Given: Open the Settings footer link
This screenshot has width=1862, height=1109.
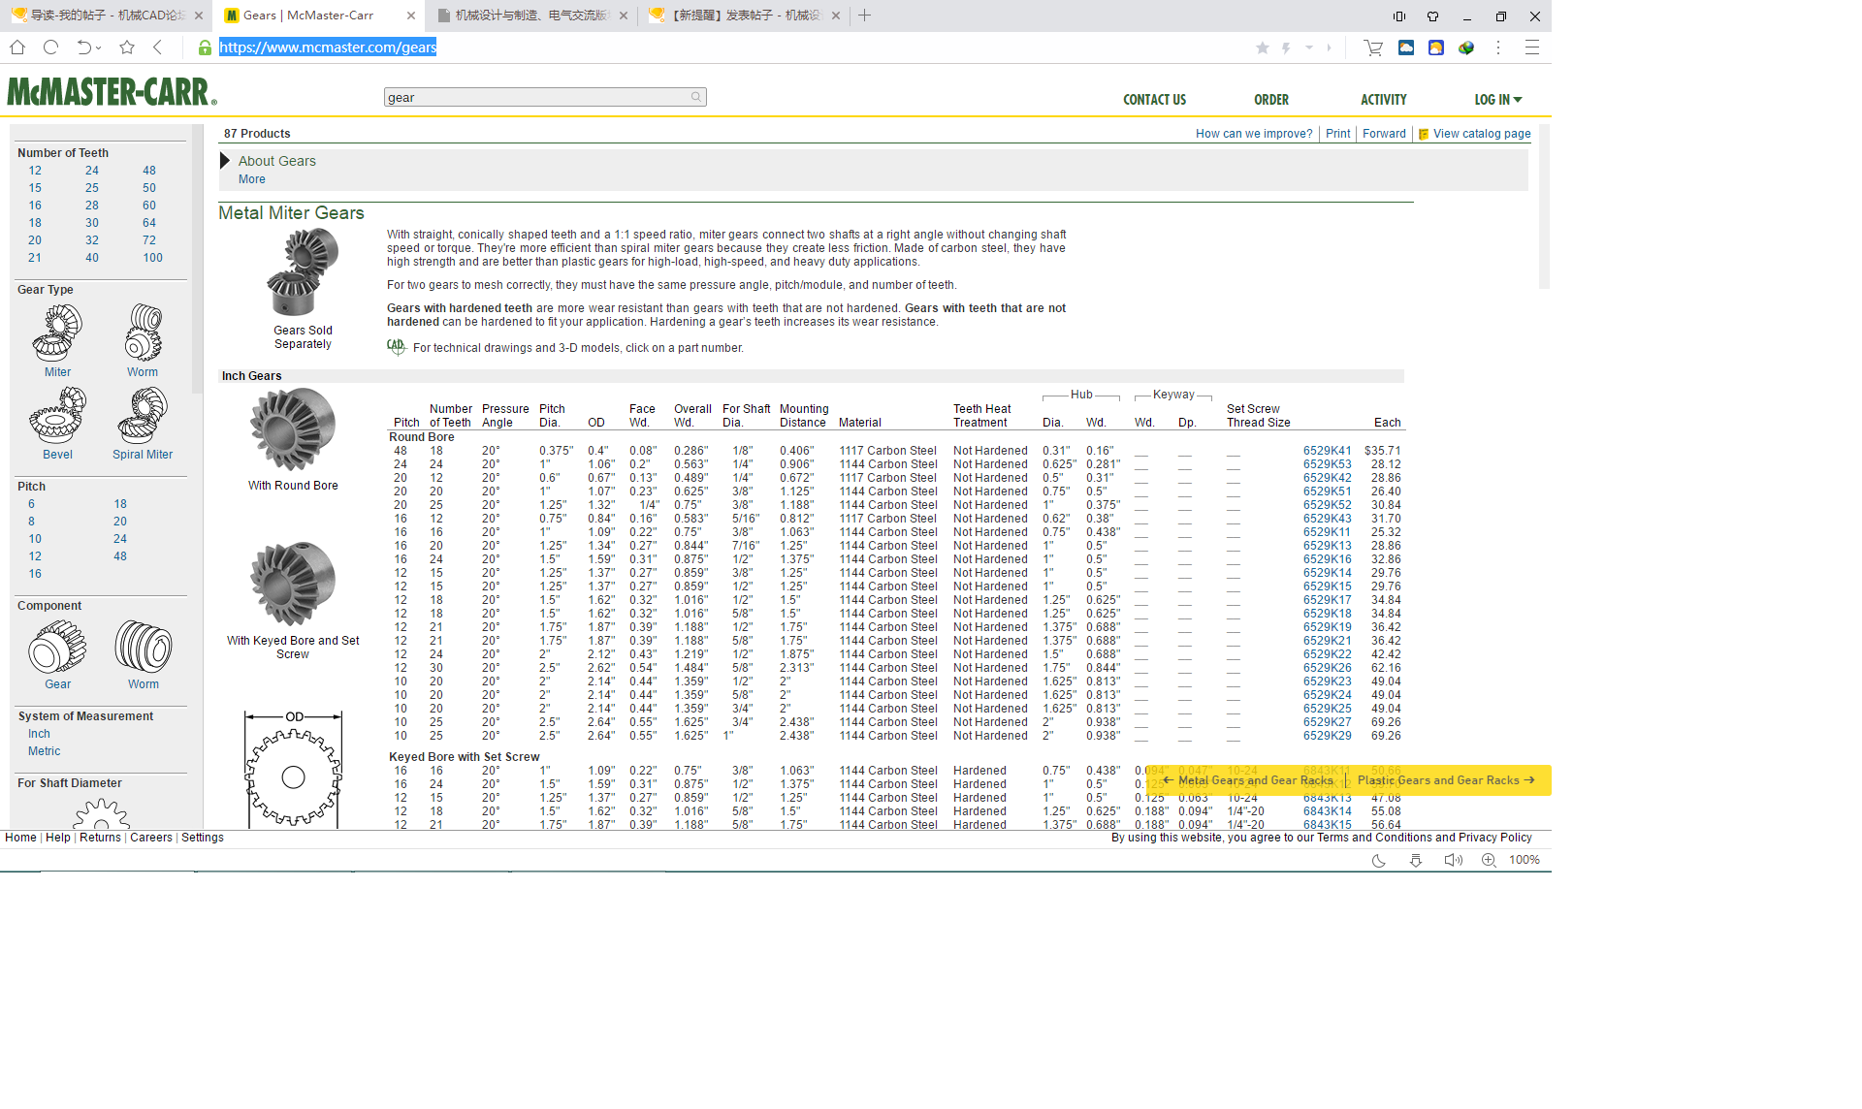Looking at the screenshot, I should pos(202,838).
